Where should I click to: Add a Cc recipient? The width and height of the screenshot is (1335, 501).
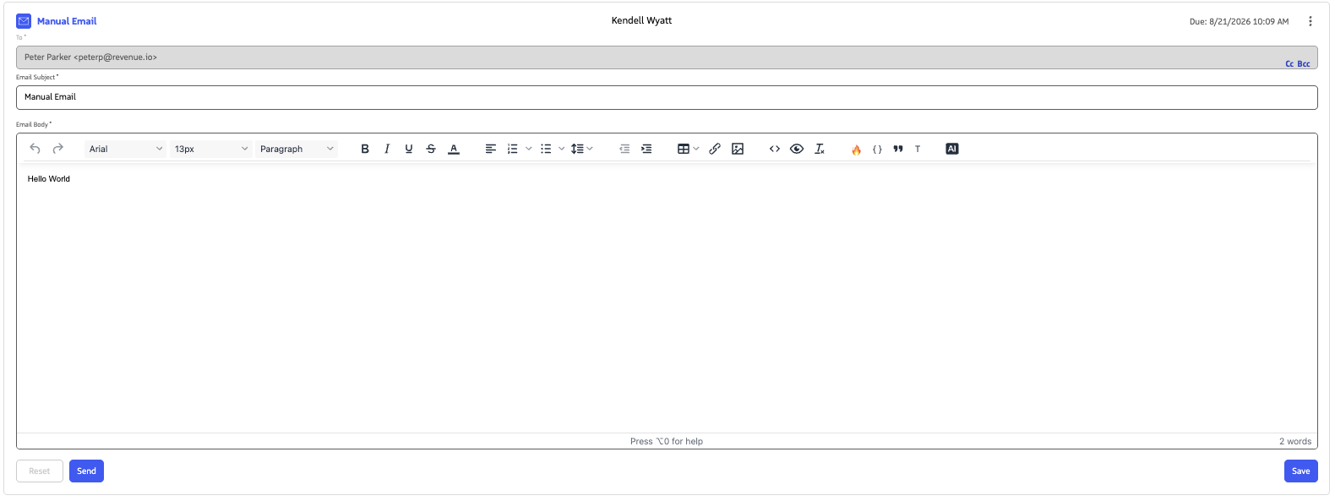click(x=1289, y=64)
